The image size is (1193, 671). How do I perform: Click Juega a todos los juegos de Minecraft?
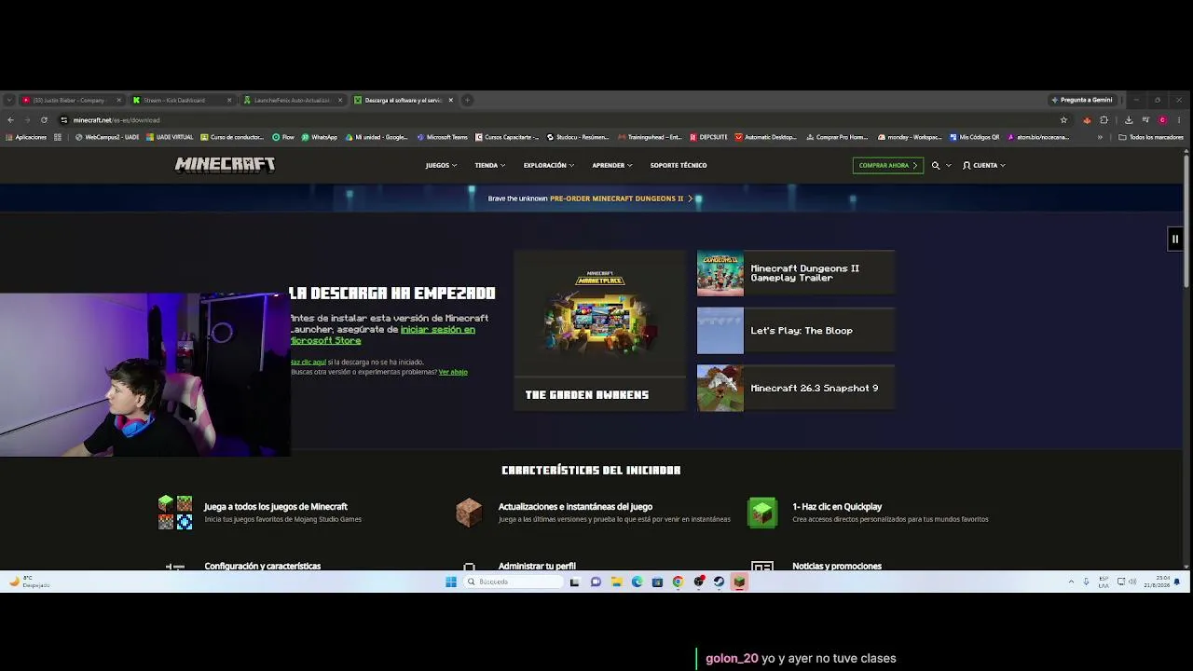coord(276,507)
